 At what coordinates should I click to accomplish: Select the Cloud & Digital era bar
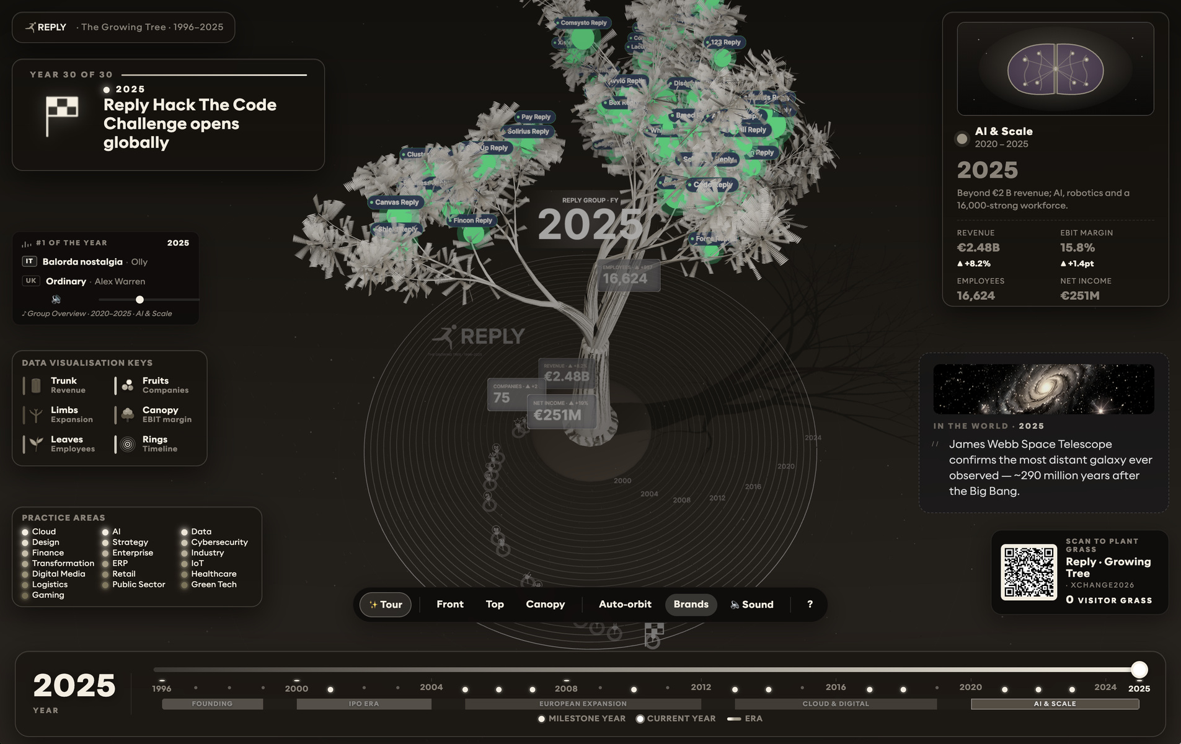pos(836,704)
